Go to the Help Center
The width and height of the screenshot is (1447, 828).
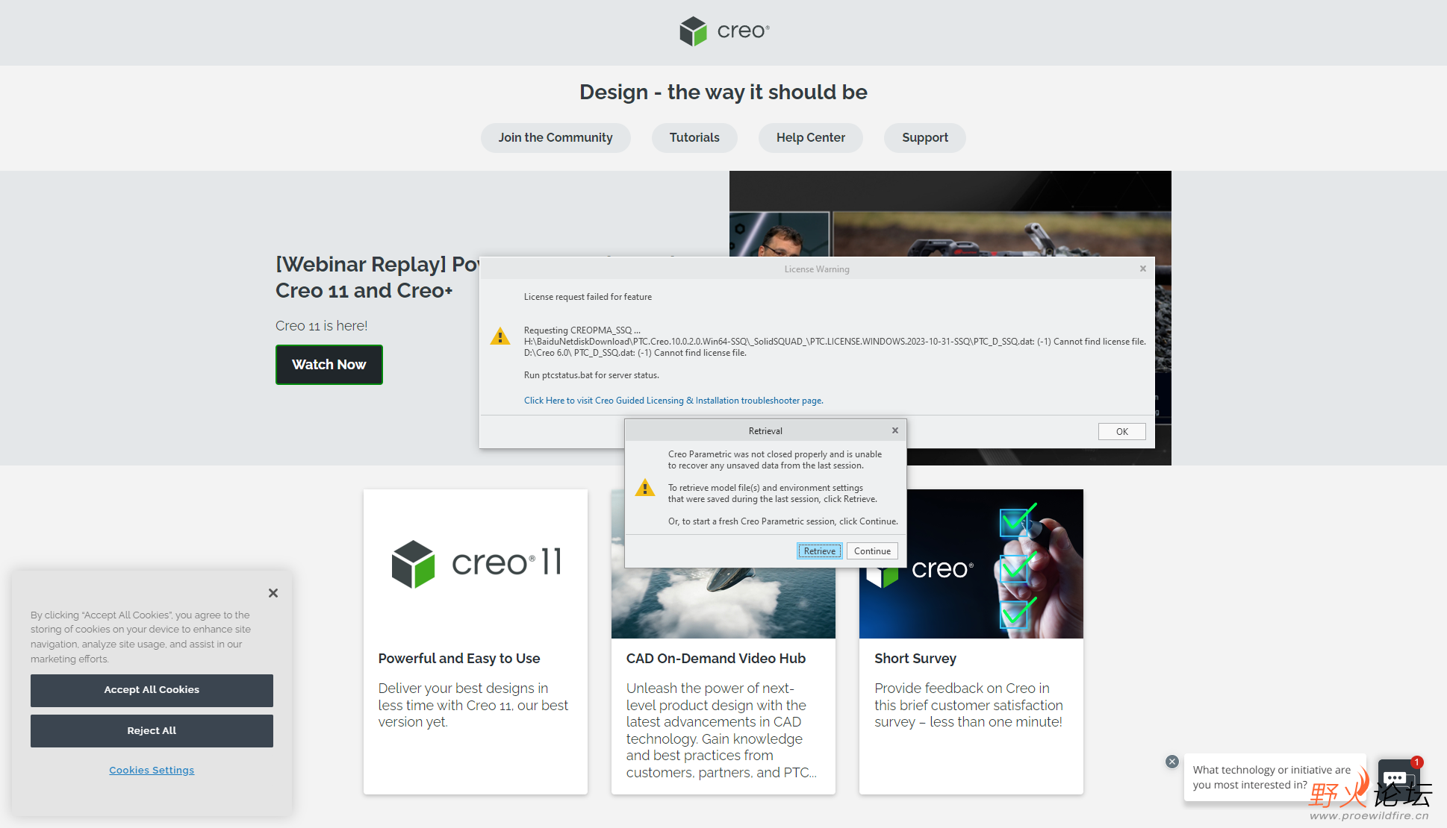811,138
